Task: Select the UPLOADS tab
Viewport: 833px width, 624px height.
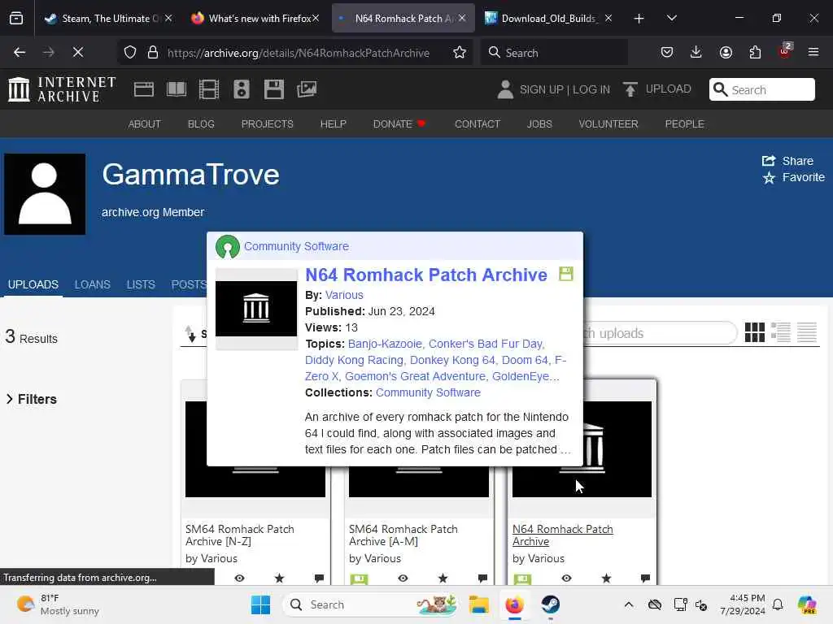Action: coord(33,285)
